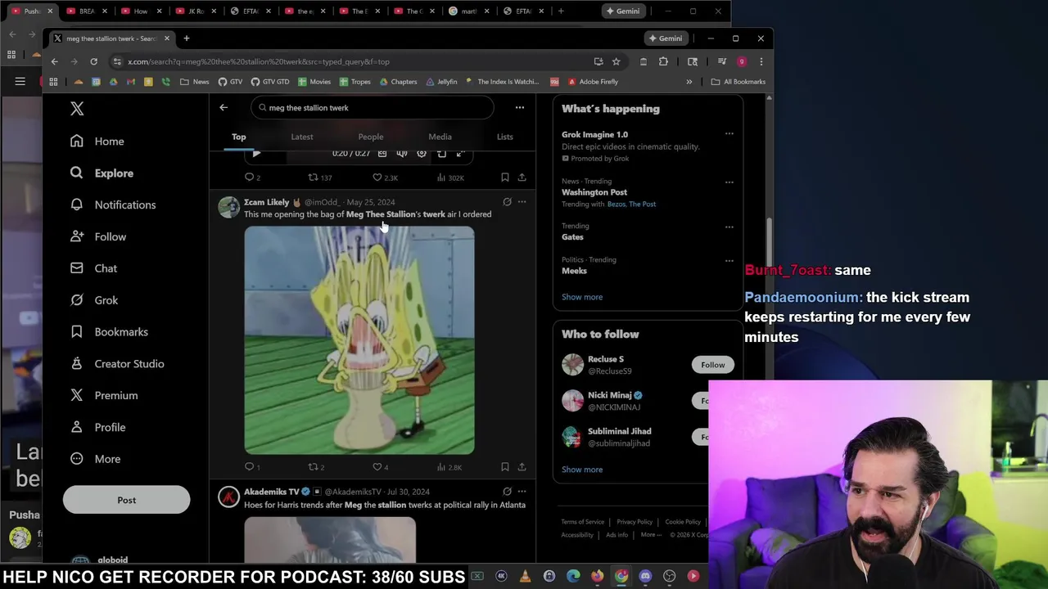The height and width of the screenshot is (589, 1048).
Task: Share the post with 302K views
Action: tap(522, 178)
